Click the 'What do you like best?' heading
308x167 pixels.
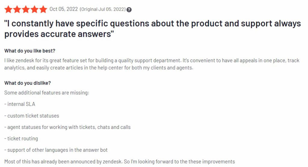click(30, 51)
